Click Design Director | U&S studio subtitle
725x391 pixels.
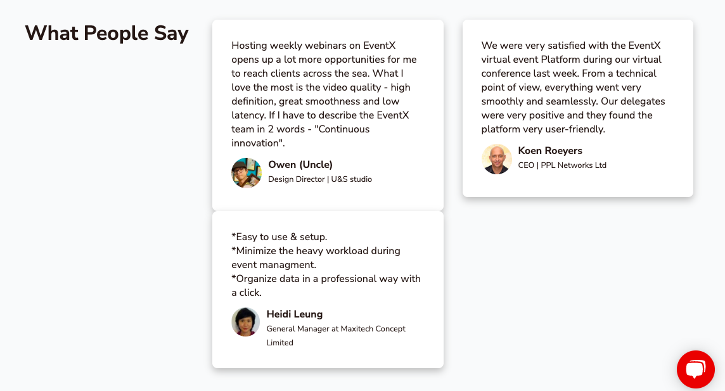point(320,179)
